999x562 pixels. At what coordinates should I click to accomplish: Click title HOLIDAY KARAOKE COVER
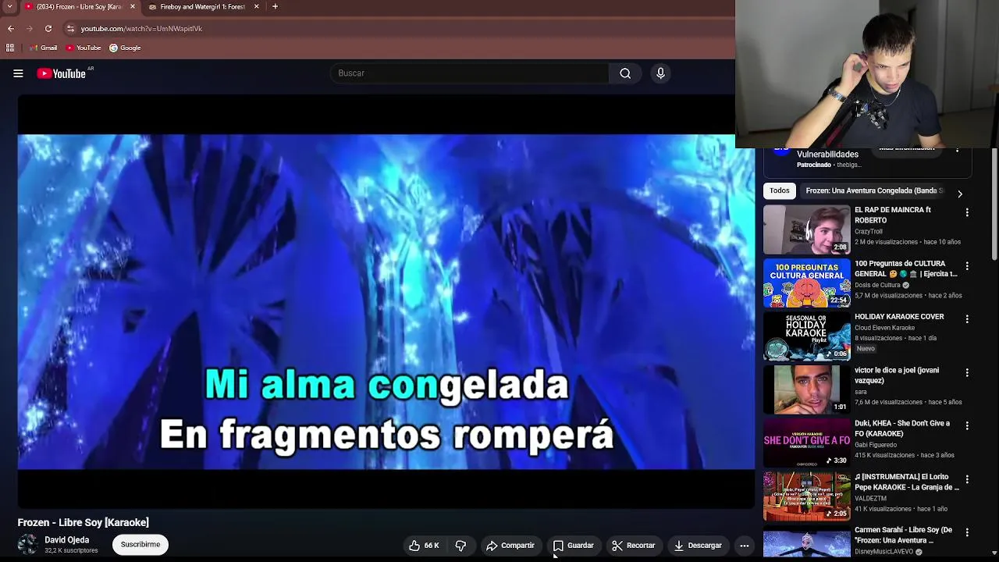(x=899, y=317)
